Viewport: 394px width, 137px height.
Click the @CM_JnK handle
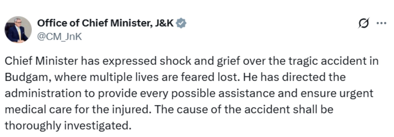59,37
